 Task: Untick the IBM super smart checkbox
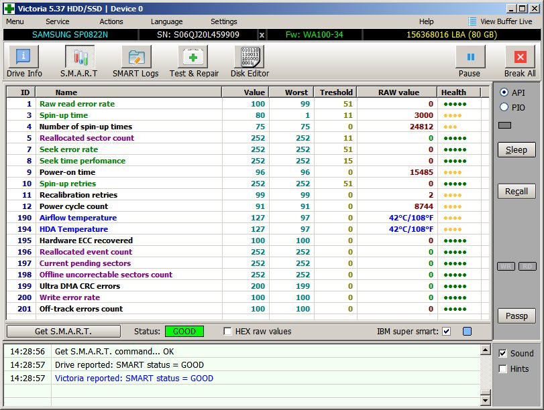(447, 332)
